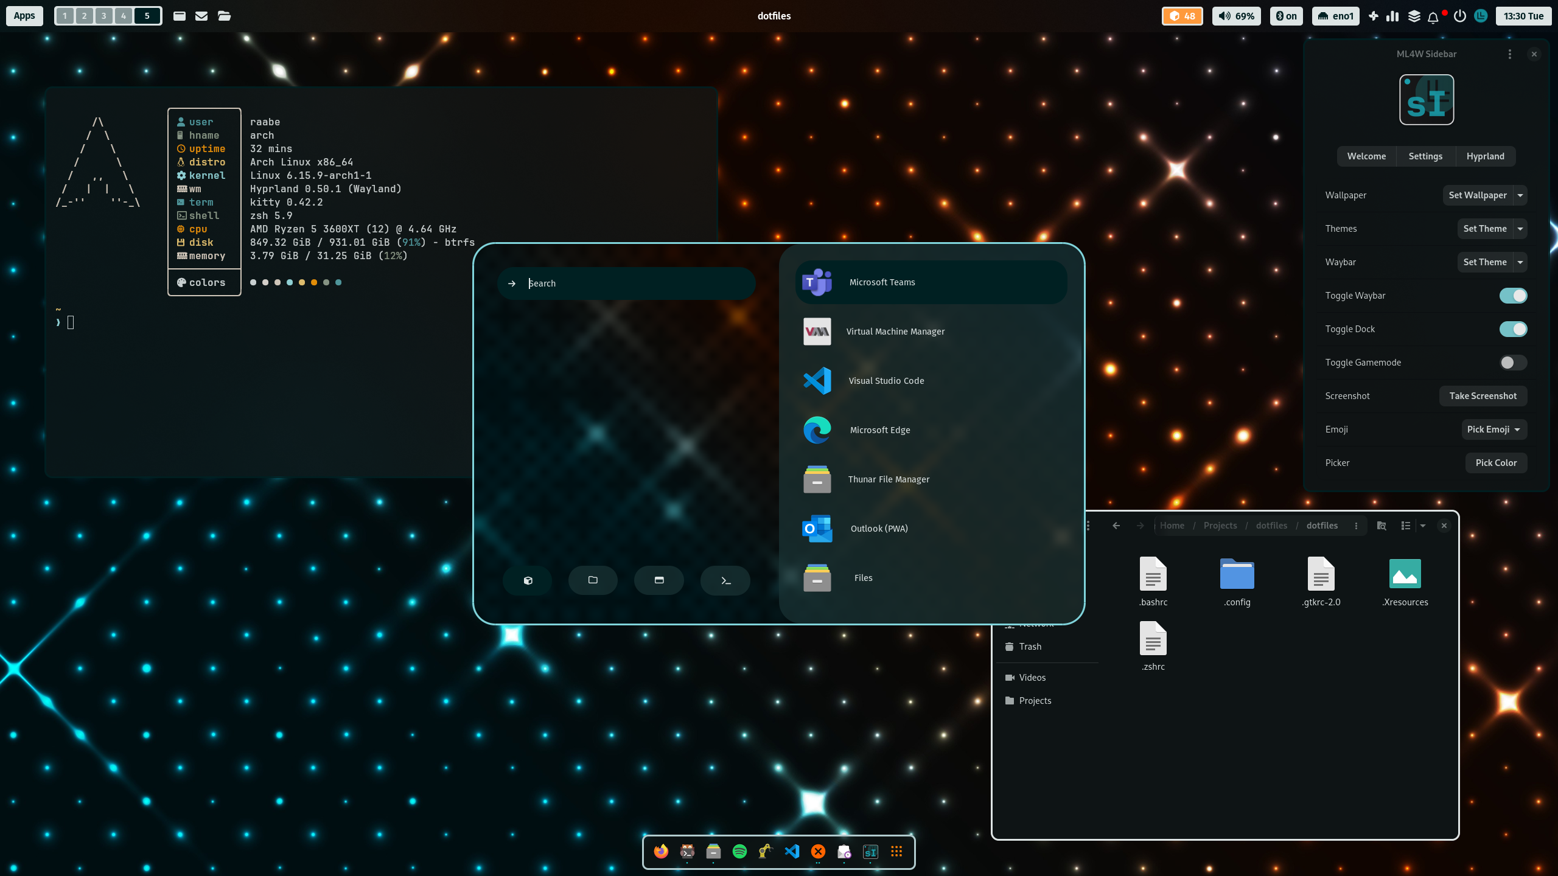The height and width of the screenshot is (876, 1558).
Task: Launch Firefox from the dock
Action: click(661, 852)
